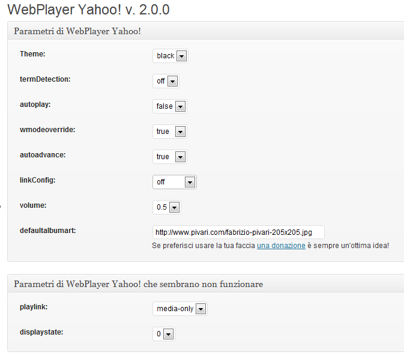Open the autoadvance dropdown

pyautogui.click(x=170, y=157)
